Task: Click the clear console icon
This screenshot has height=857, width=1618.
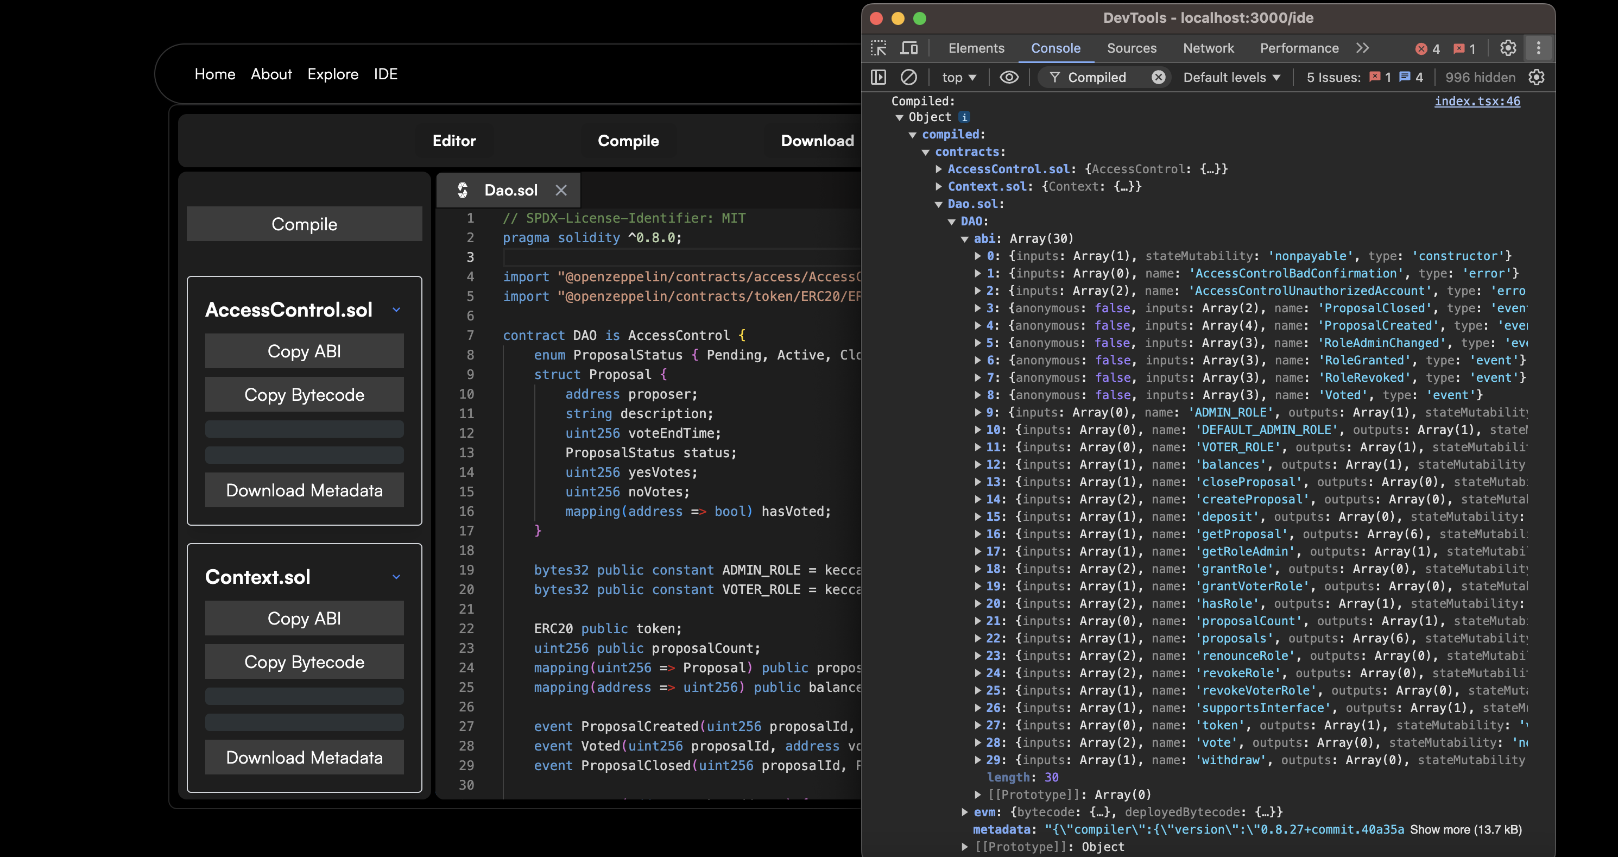Action: [909, 77]
